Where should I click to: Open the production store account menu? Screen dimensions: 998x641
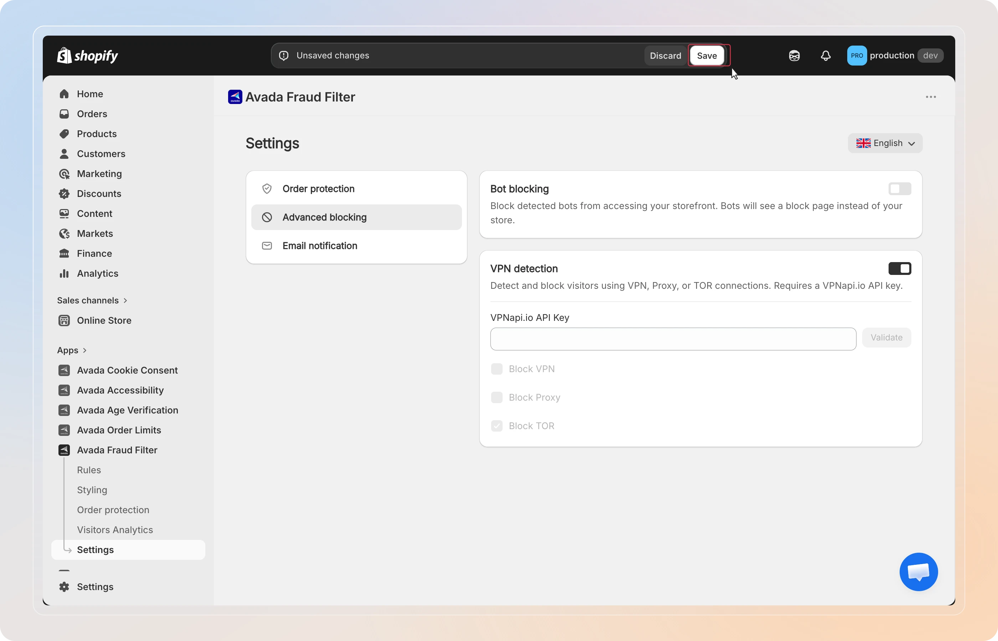click(x=895, y=56)
